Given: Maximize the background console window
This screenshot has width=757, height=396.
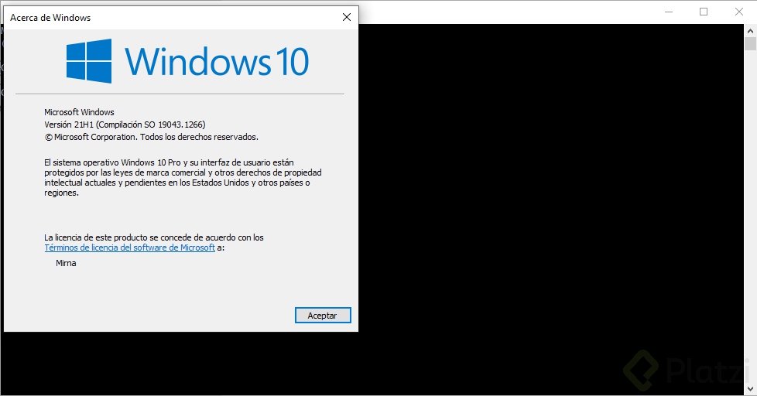Looking at the screenshot, I should point(704,12).
